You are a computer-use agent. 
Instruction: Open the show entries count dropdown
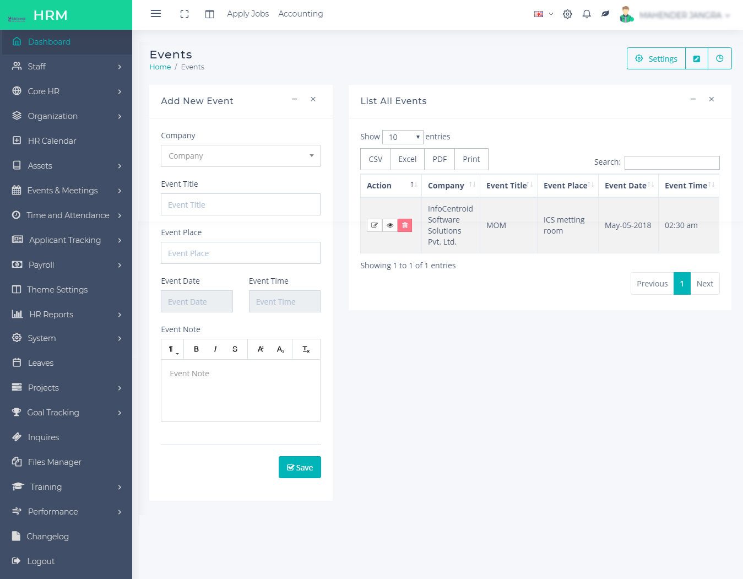pos(403,137)
